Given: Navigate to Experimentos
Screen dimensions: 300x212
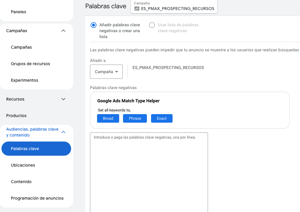Looking at the screenshot, I should [24, 80].
